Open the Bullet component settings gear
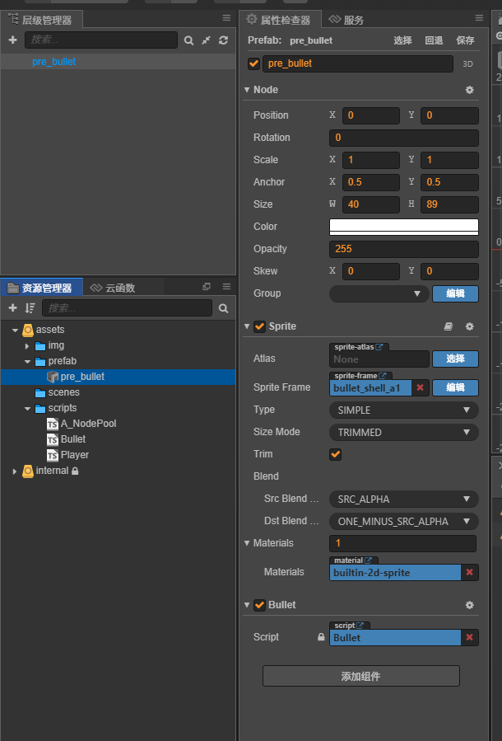The image size is (502, 741). pos(470,605)
